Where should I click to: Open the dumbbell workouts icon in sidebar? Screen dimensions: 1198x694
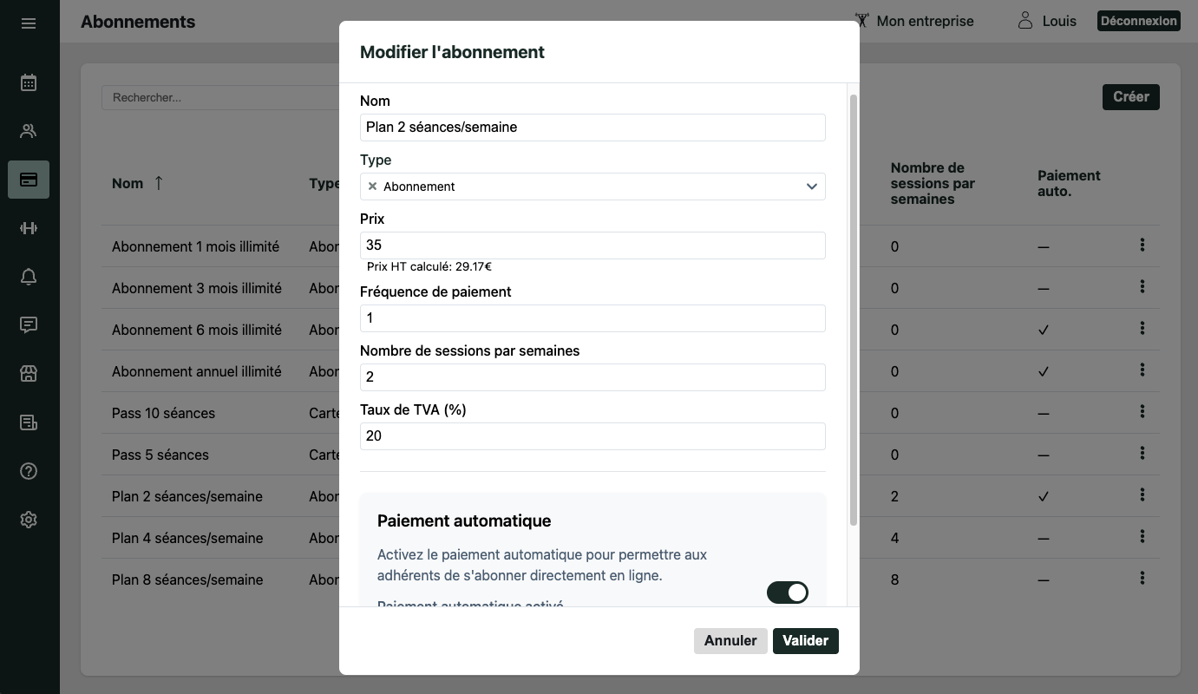pos(29,228)
